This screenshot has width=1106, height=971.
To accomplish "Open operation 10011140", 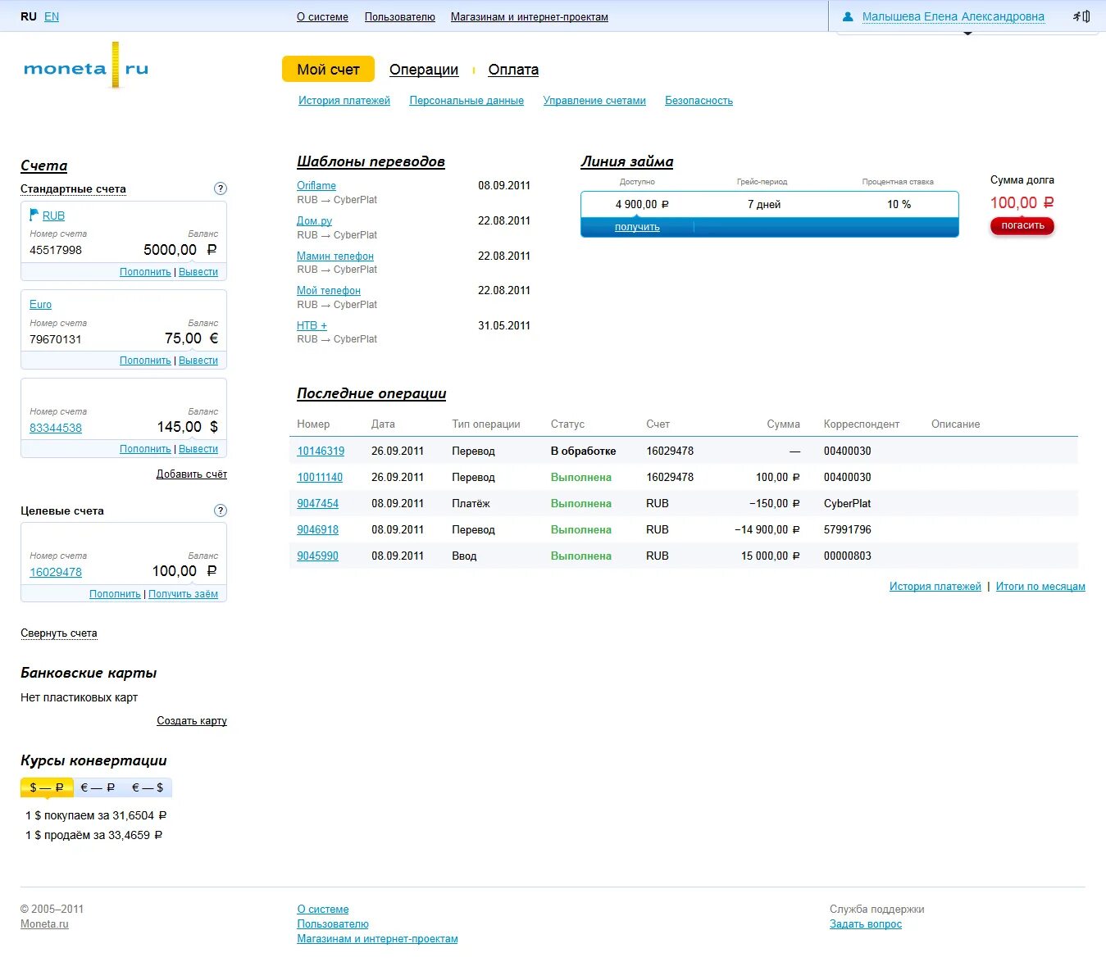I will (x=320, y=478).
